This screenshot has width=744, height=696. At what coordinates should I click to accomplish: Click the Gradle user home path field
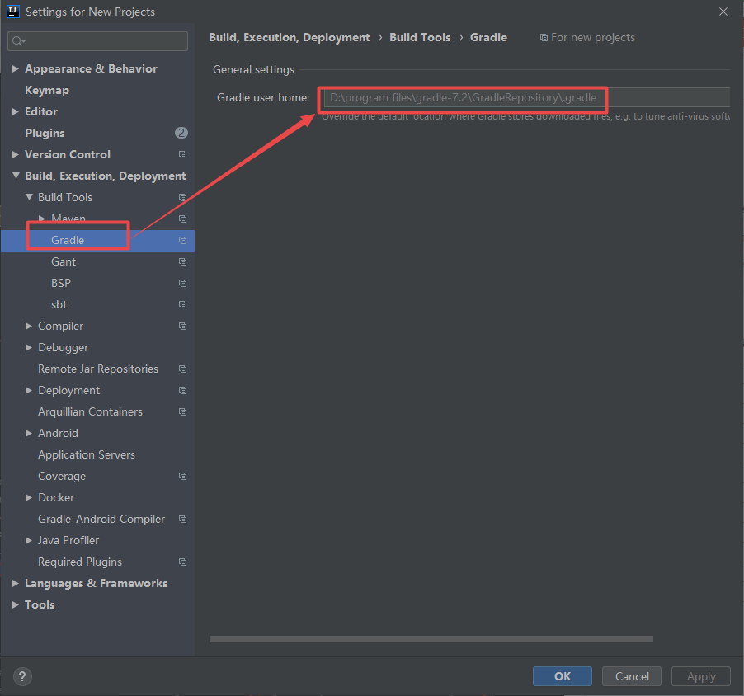[x=525, y=98]
